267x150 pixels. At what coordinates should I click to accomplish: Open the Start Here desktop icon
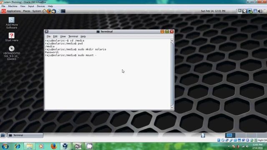(12, 37)
